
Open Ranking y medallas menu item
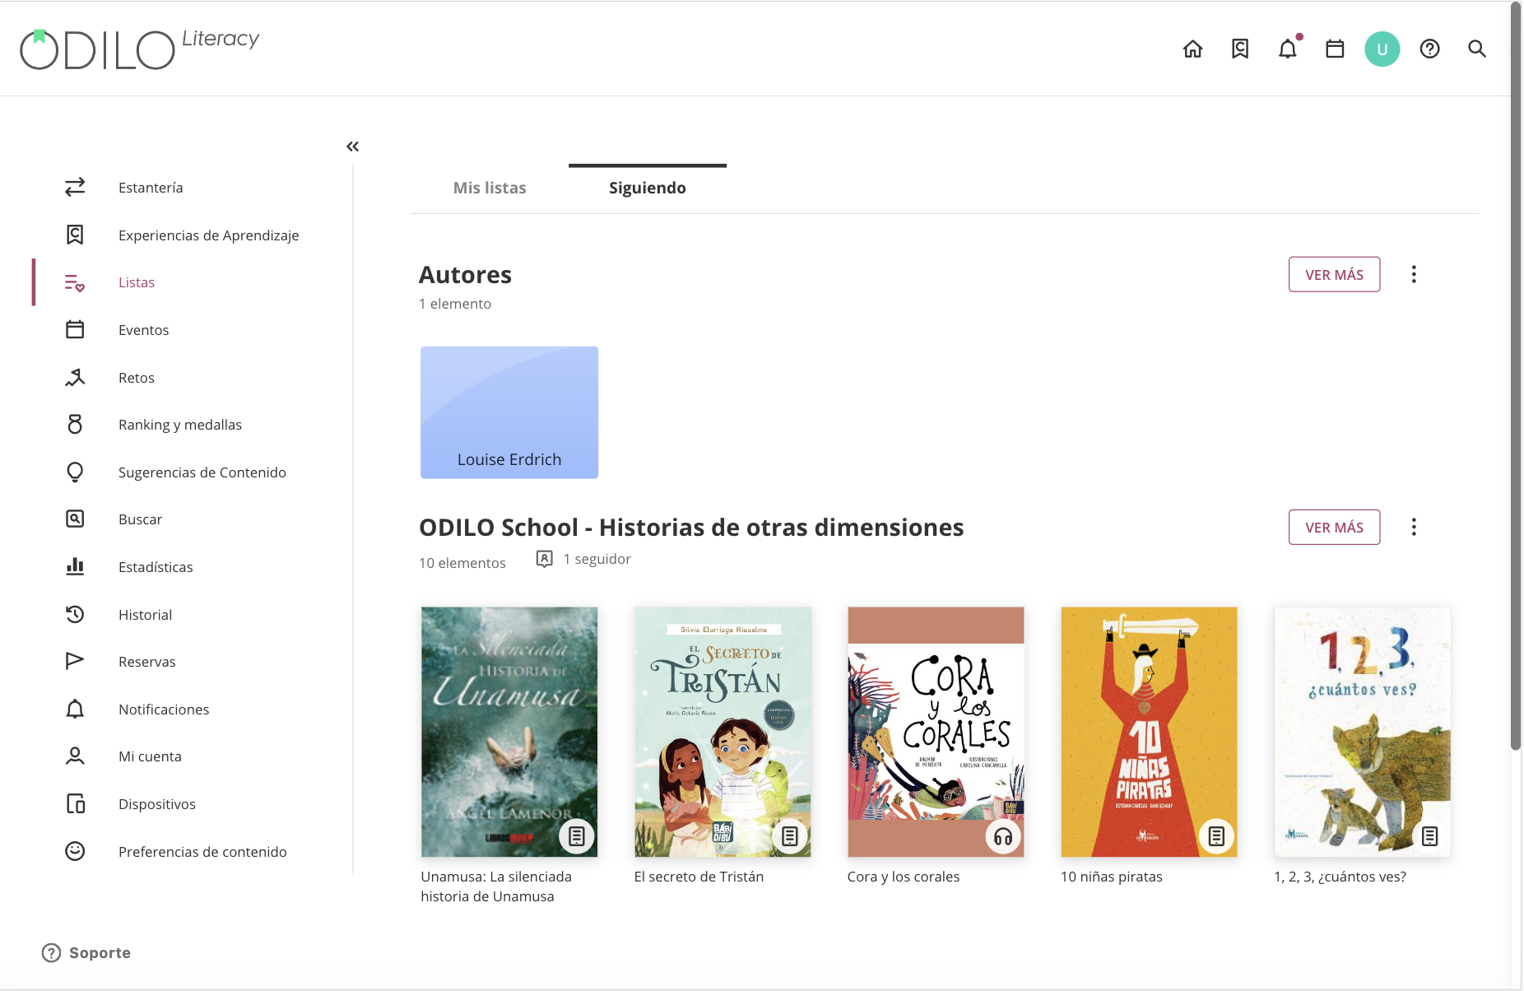coord(180,425)
